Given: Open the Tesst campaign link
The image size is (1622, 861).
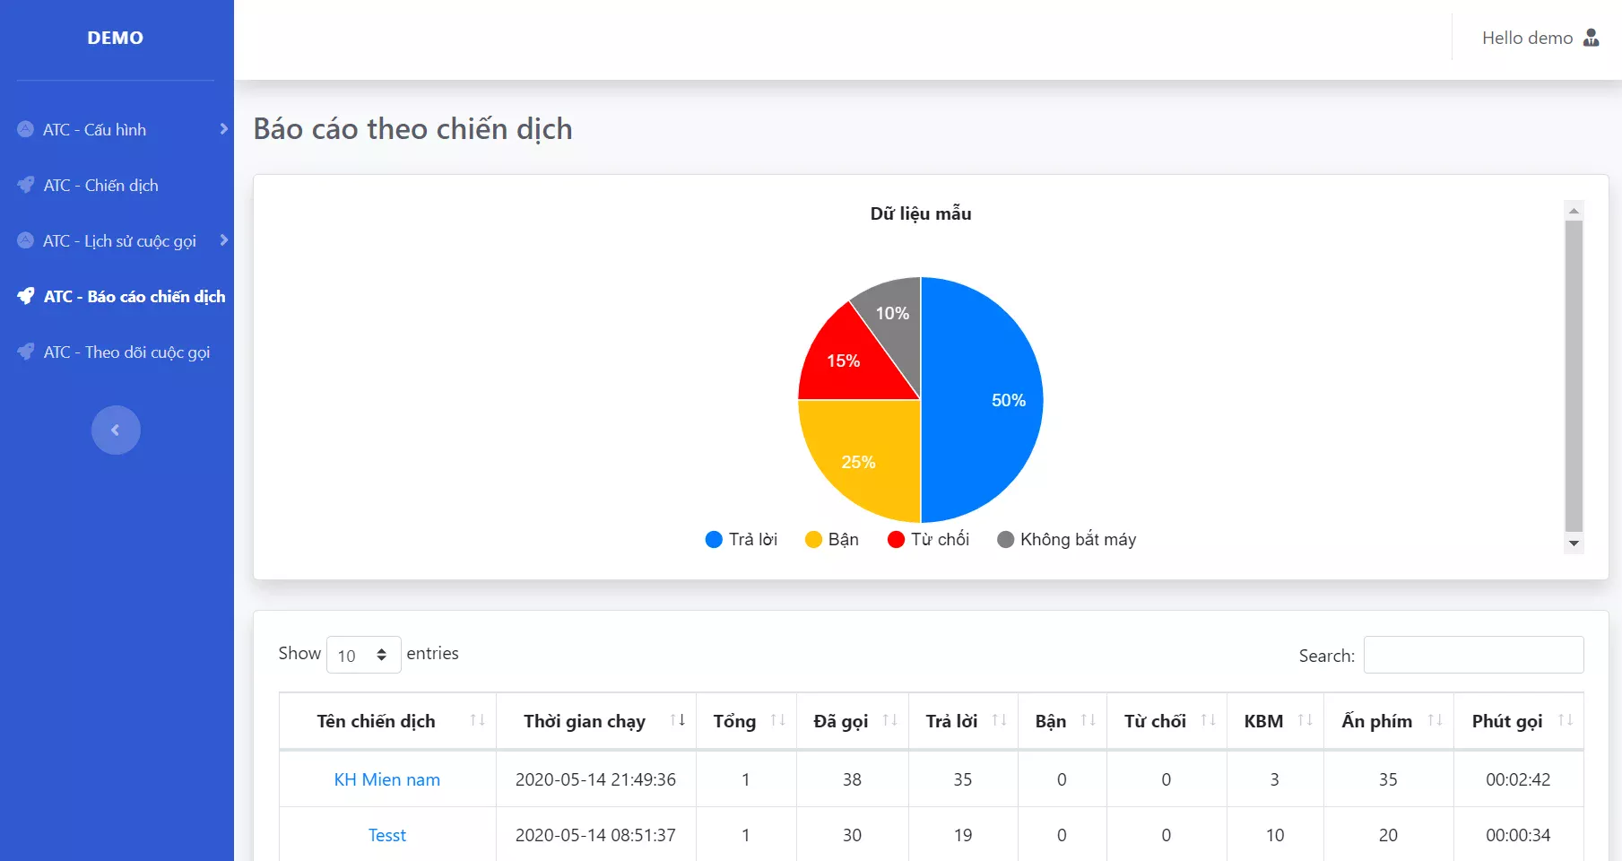Looking at the screenshot, I should (x=387, y=835).
